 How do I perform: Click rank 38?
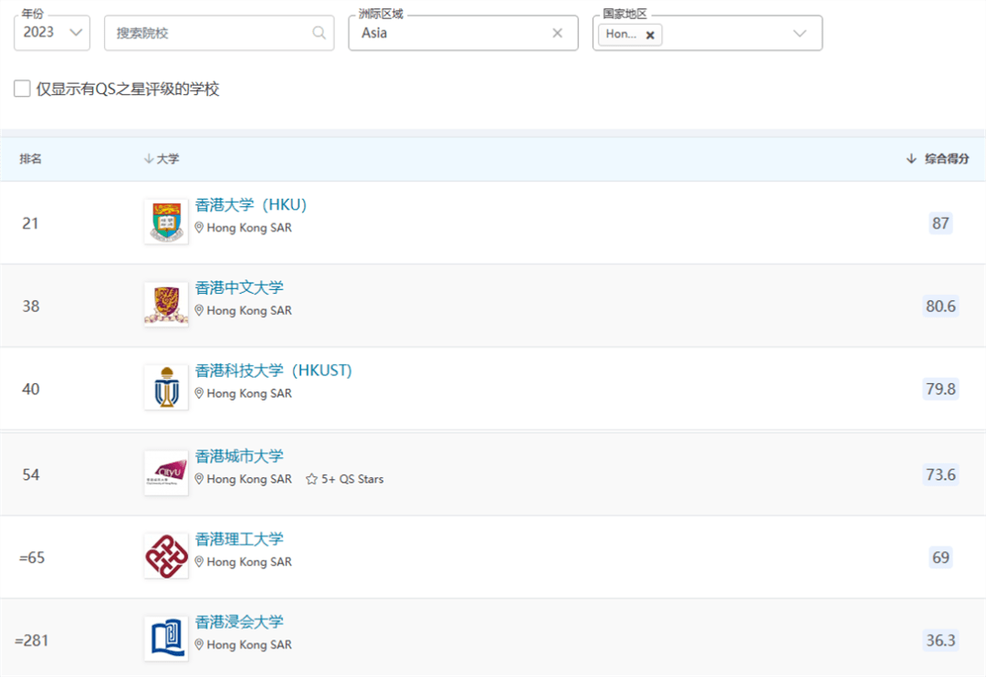pos(31,307)
